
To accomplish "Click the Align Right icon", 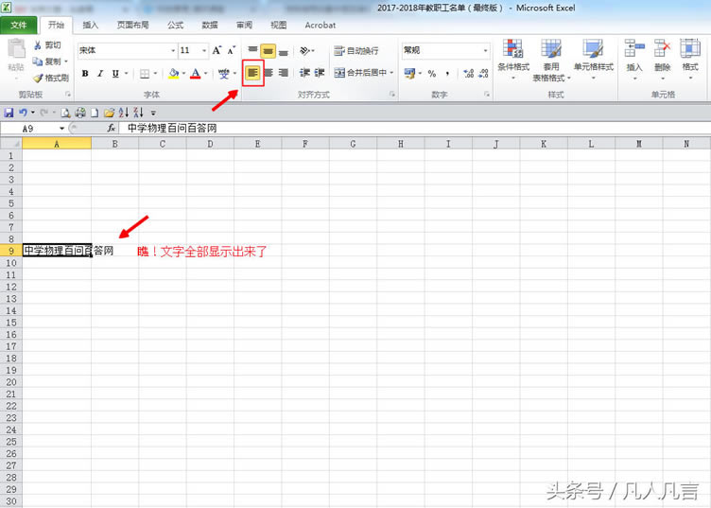I will coord(283,73).
